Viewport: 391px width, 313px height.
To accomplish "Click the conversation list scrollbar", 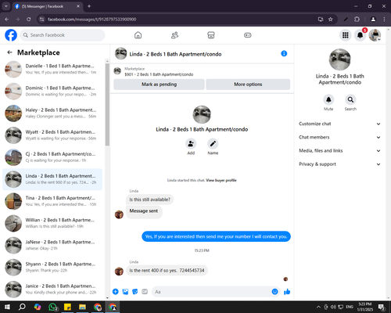I will 107,104.
